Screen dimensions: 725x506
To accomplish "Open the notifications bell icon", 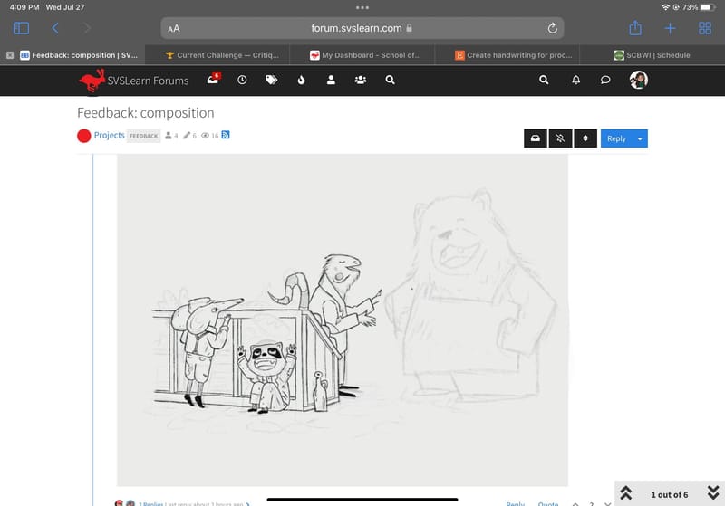I will pos(575,81).
